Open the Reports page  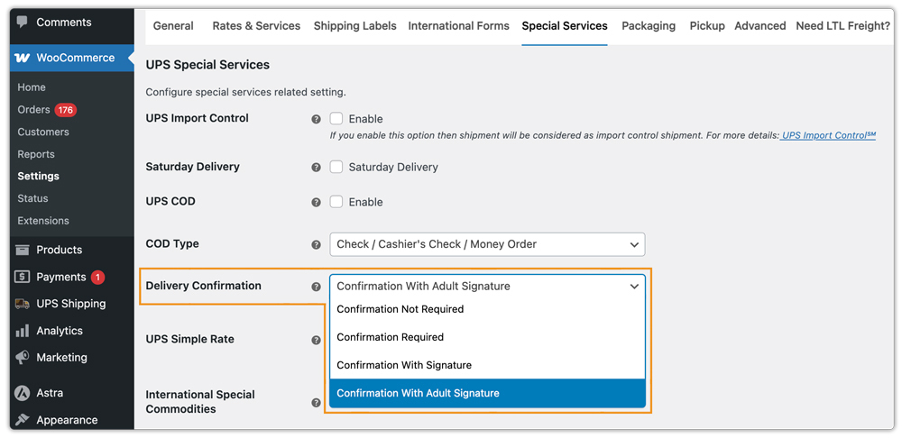coord(36,155)
